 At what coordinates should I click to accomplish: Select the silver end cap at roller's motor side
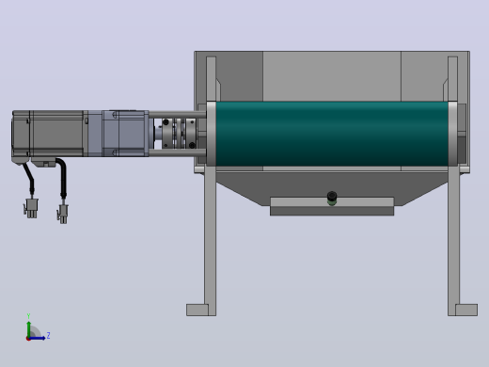click(211, 134)
